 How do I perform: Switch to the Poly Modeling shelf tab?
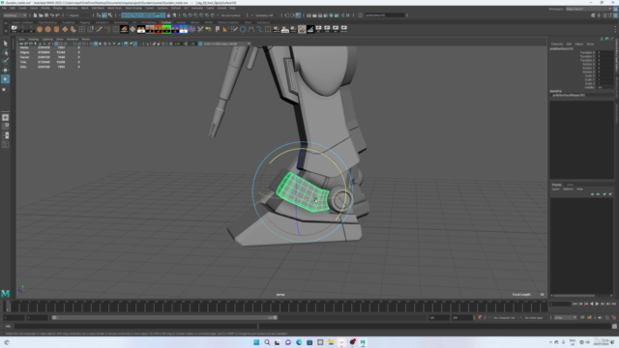47,22
